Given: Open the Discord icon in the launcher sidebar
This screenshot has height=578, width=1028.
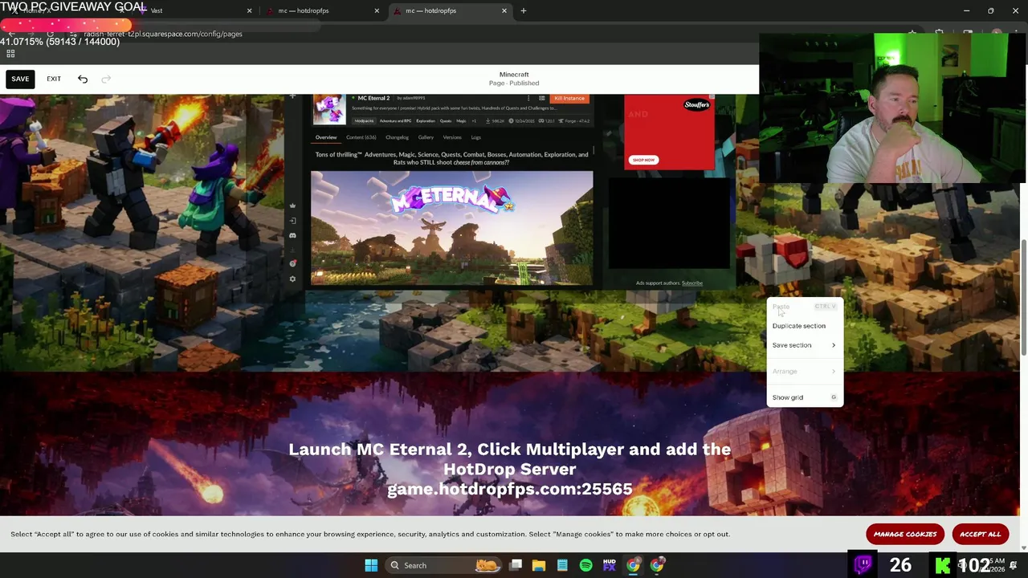Looking at the screenshot, I should pyautogui.click(x=292, y=235).
